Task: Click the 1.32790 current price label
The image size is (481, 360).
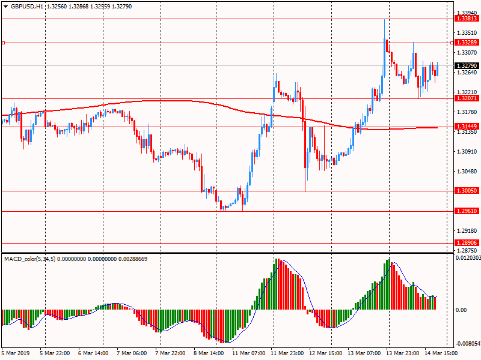Action: [467, 65]
